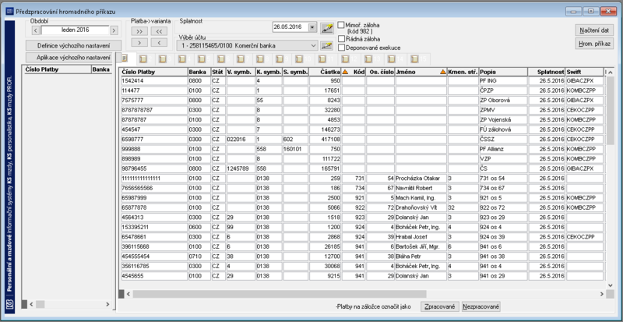The image size is (623, 322).
Task: Click the amount cell 417108
Action: (x=325, y=139)
